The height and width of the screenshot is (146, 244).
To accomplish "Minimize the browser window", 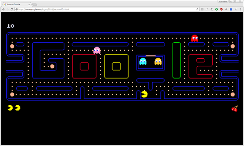I will (231, 1).
